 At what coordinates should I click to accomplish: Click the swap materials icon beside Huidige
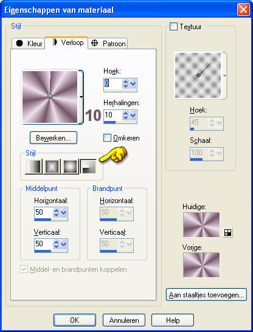tap(227, 232)
